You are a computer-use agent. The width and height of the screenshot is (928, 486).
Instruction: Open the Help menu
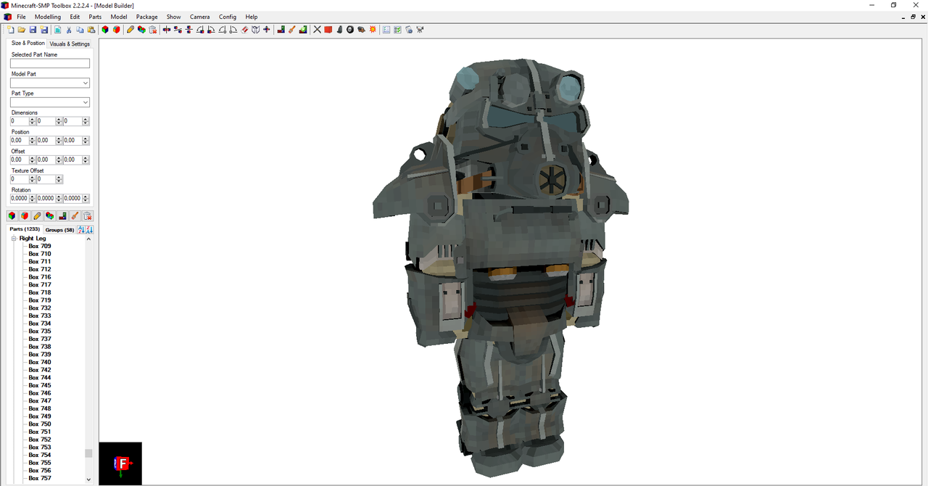[x=252, y=17]
